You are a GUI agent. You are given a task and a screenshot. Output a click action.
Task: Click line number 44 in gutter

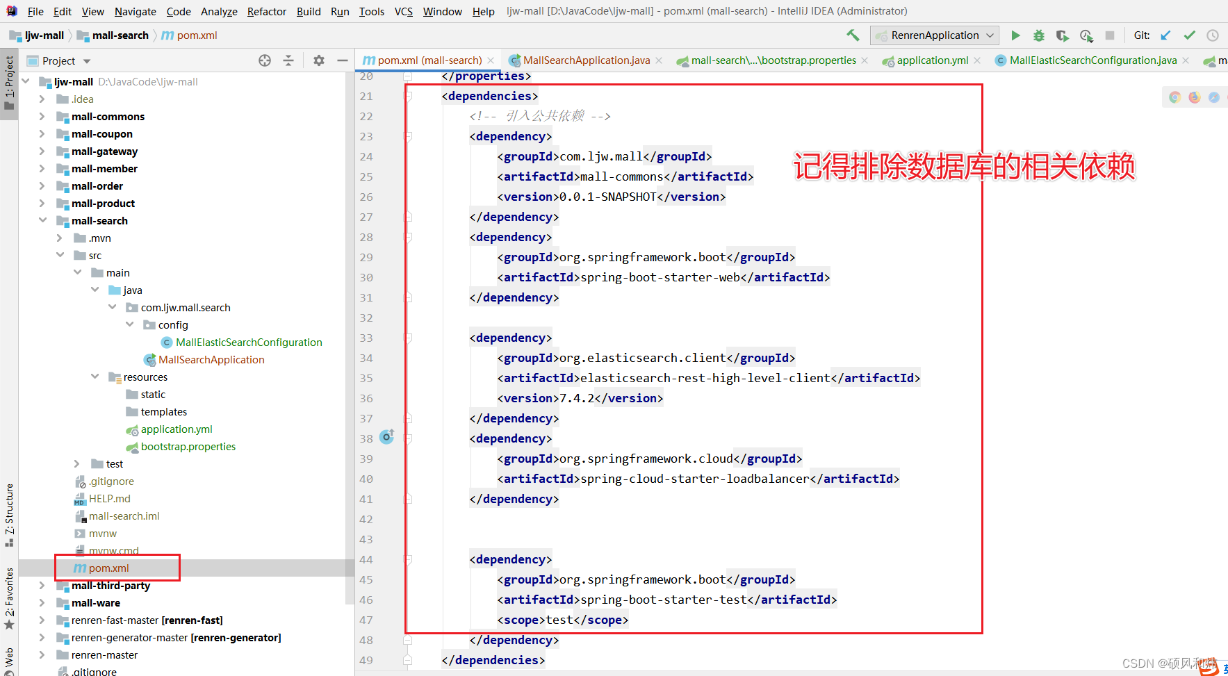pyautogui.click(x=366, y=559)
